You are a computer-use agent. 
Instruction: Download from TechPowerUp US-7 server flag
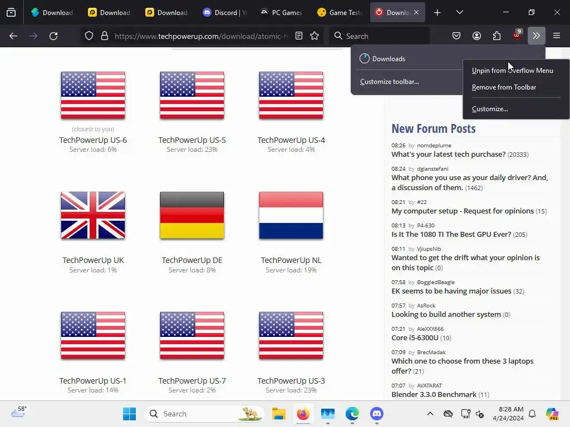[192, 335]
